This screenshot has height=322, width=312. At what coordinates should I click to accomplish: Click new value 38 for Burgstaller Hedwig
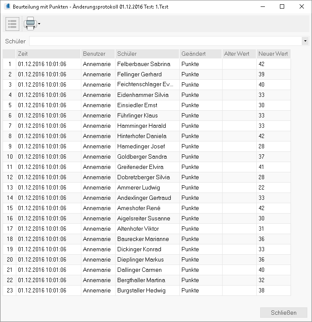pos(273,290)
